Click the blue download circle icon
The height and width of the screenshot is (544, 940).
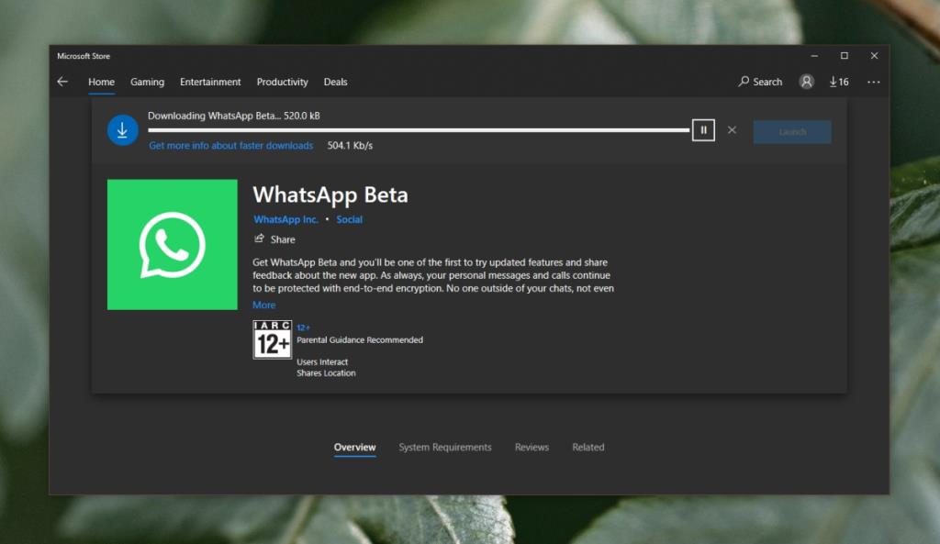[x=122, y=129]
